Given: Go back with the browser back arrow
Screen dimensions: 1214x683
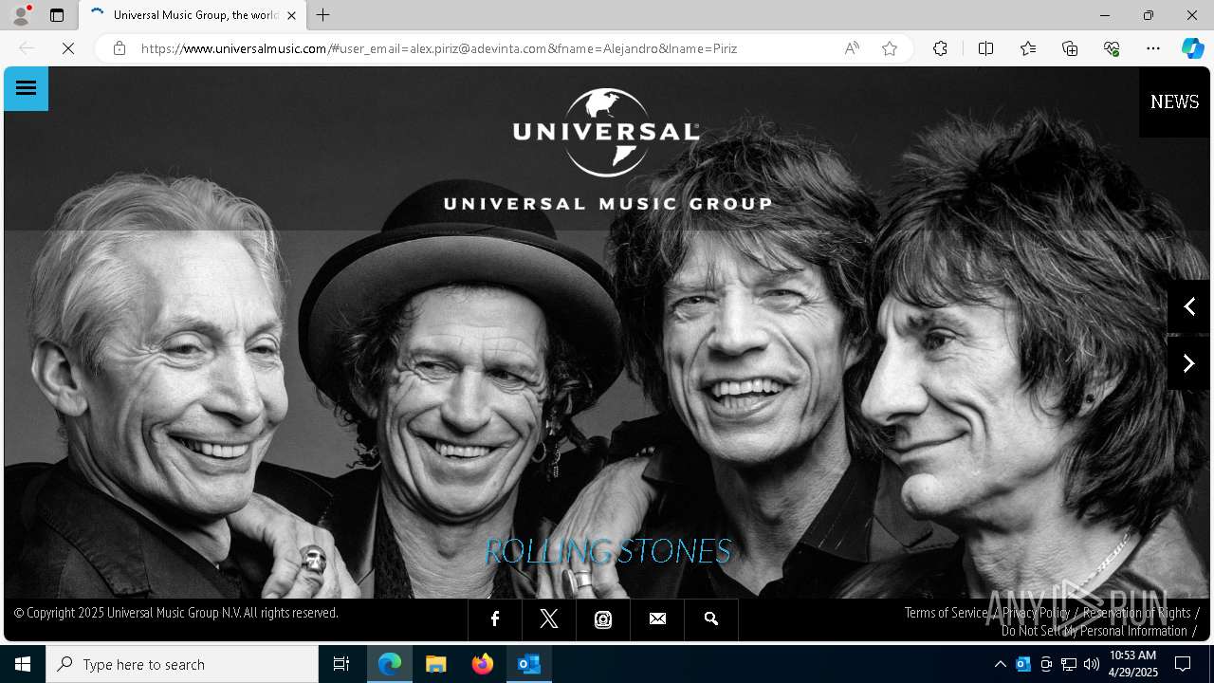Looking at the screenshot, I should click(x=27, y=48).
